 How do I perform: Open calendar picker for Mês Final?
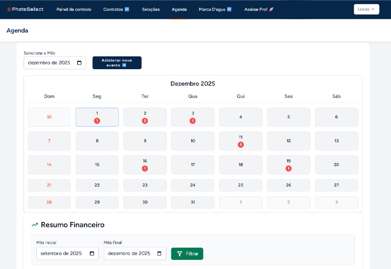[x=159, y=254]
